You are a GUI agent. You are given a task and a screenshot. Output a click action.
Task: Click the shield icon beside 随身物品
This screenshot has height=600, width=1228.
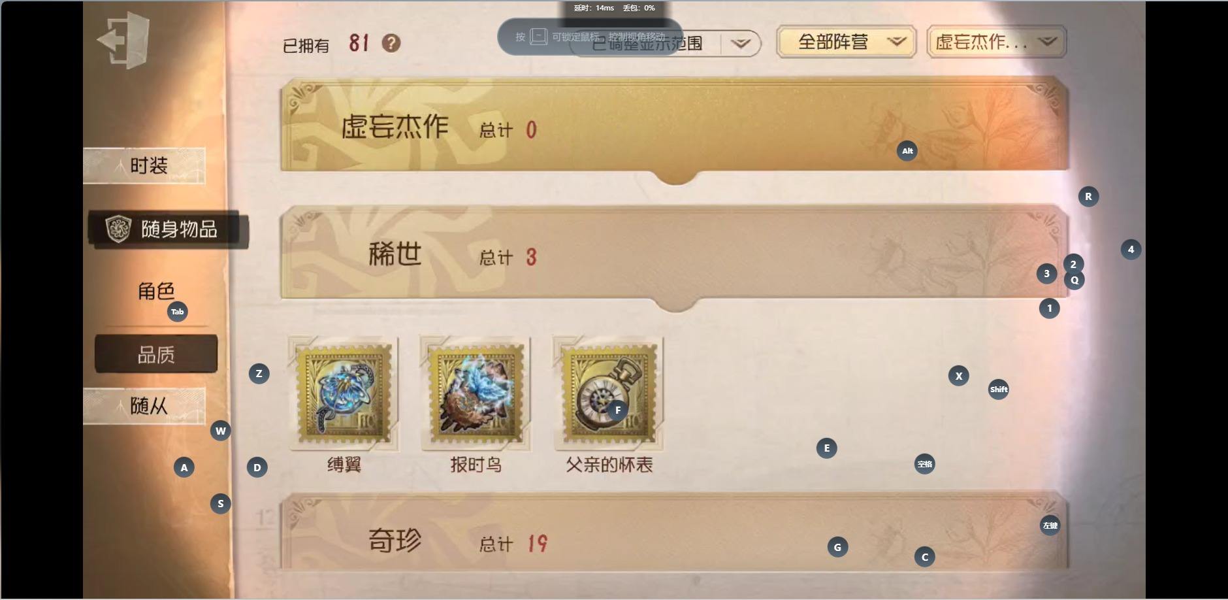click(118, 229)
